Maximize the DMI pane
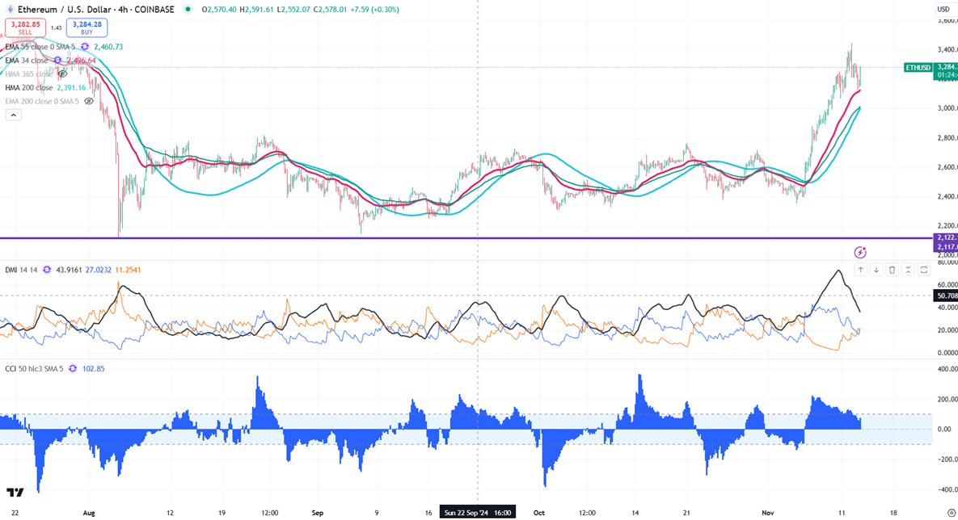958x520 pixels. click(x=924, y=270)
